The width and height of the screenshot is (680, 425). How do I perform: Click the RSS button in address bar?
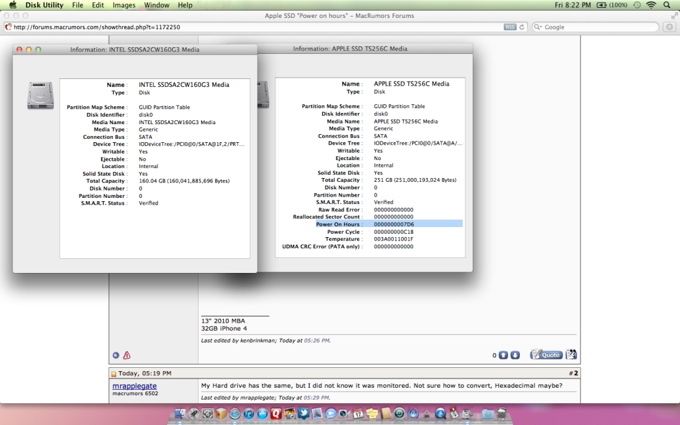[510, 27]
